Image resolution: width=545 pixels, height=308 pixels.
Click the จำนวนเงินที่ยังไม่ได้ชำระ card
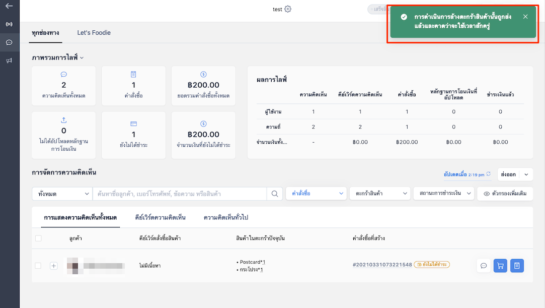pyautogui.click(x=203, y=135)
